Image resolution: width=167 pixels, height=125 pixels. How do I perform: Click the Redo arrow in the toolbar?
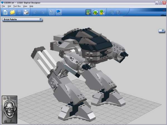(x=42, y=12)
